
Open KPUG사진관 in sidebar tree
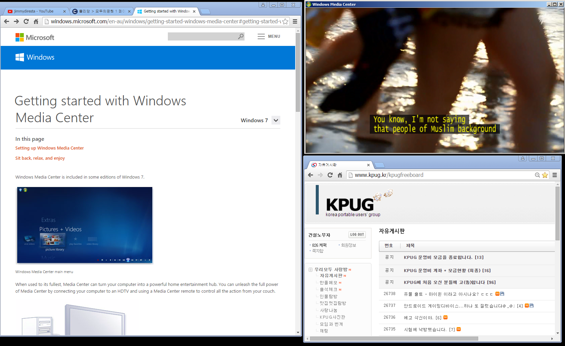click(x=332, y=317)
